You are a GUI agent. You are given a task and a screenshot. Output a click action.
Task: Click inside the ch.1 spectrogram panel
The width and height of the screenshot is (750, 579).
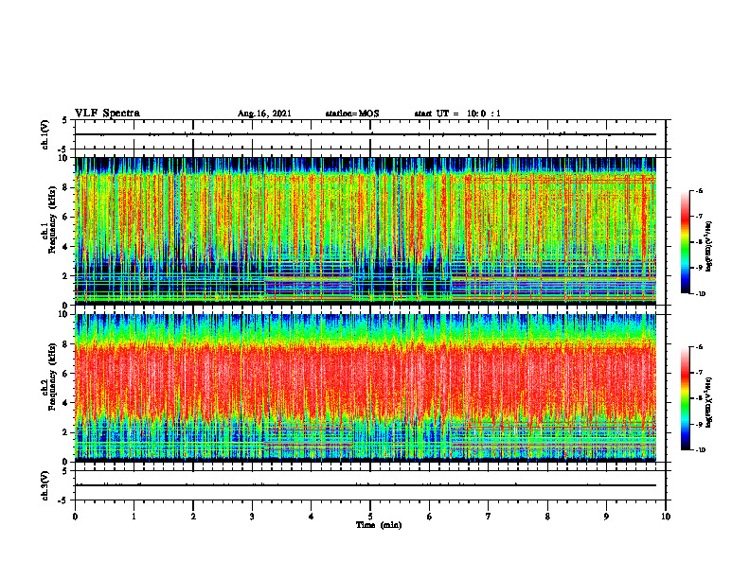366,231
